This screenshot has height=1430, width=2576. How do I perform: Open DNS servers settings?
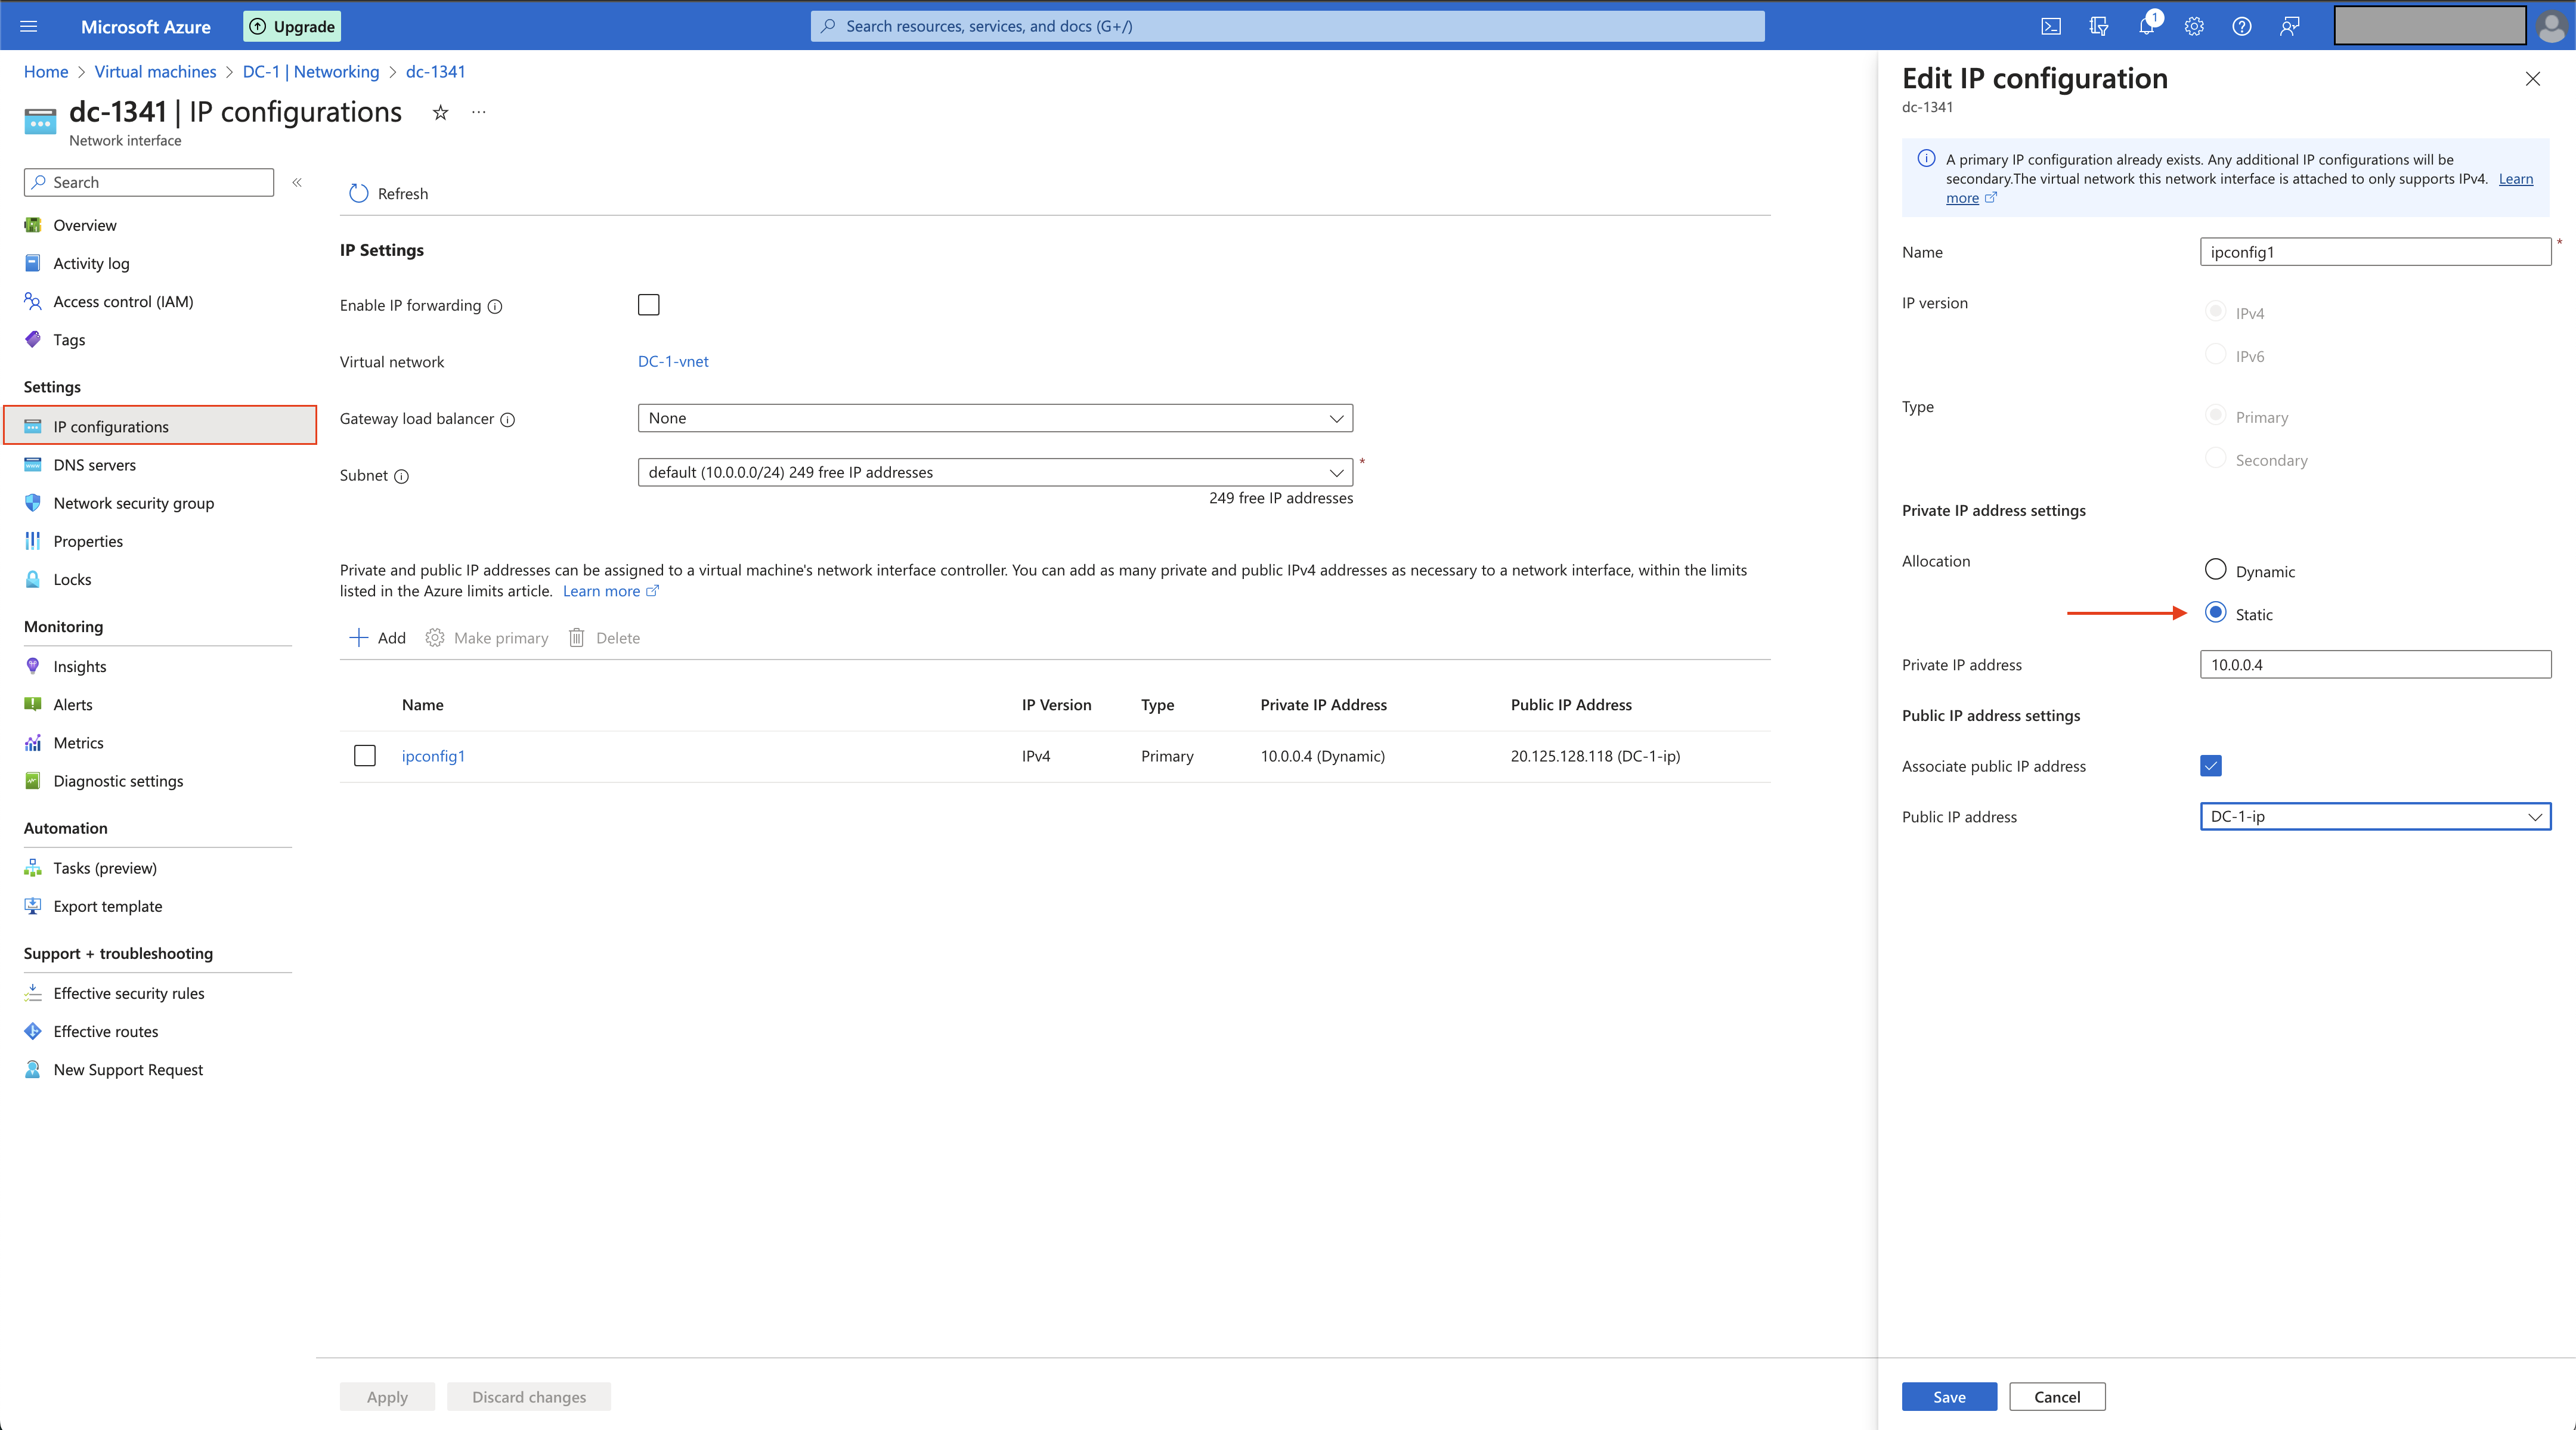[96, 464]
